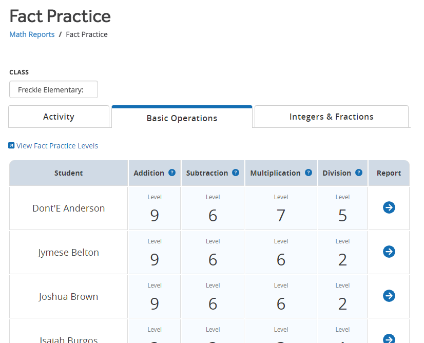Click Jymese Belton's Addition level cell
The image size is (424, 343).
154,252
